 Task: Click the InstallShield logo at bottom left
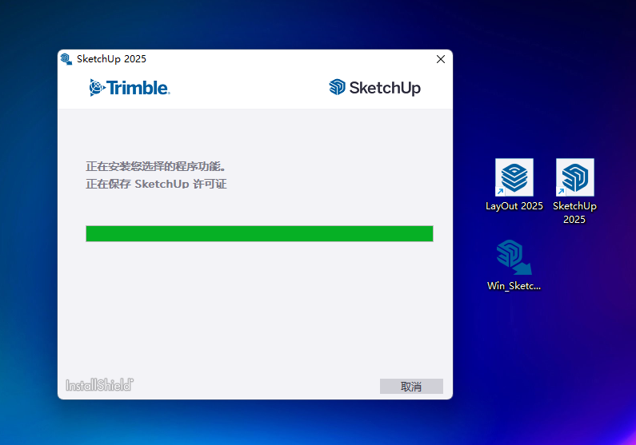(99, 385)
